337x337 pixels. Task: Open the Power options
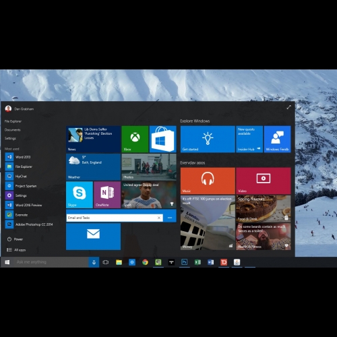coord(15,239)
